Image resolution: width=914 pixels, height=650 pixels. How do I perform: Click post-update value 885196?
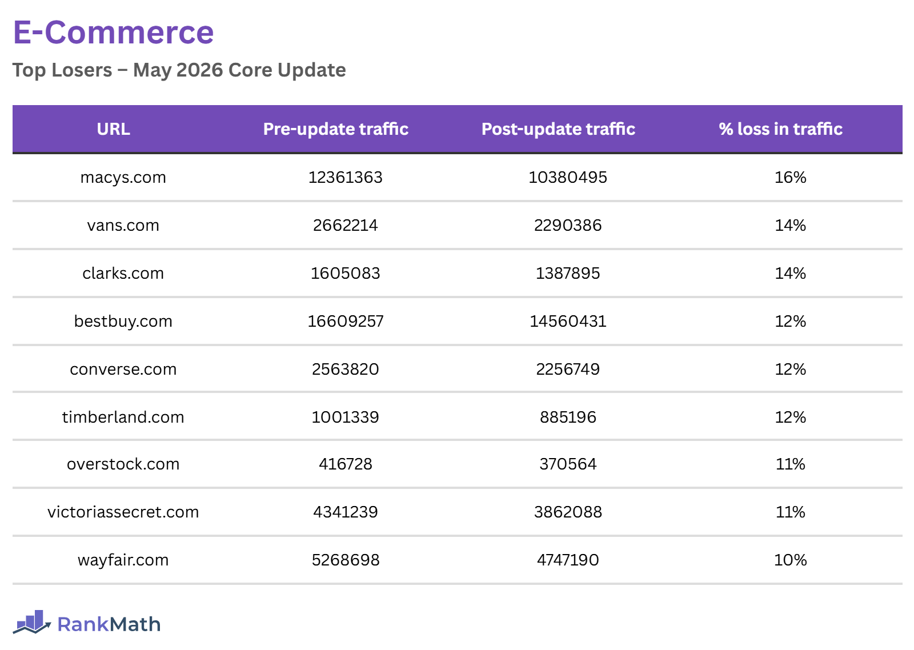[x=568, y=418]
